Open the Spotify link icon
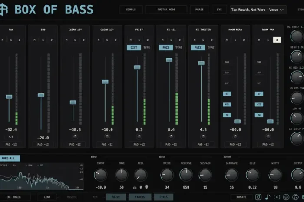This screenshot has height=202, width=304. click(286, 197)
